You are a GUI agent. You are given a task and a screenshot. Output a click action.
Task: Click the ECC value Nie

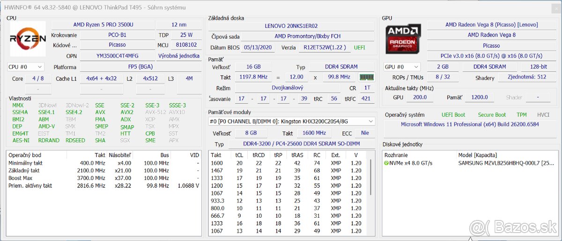[x=365, y=133]
